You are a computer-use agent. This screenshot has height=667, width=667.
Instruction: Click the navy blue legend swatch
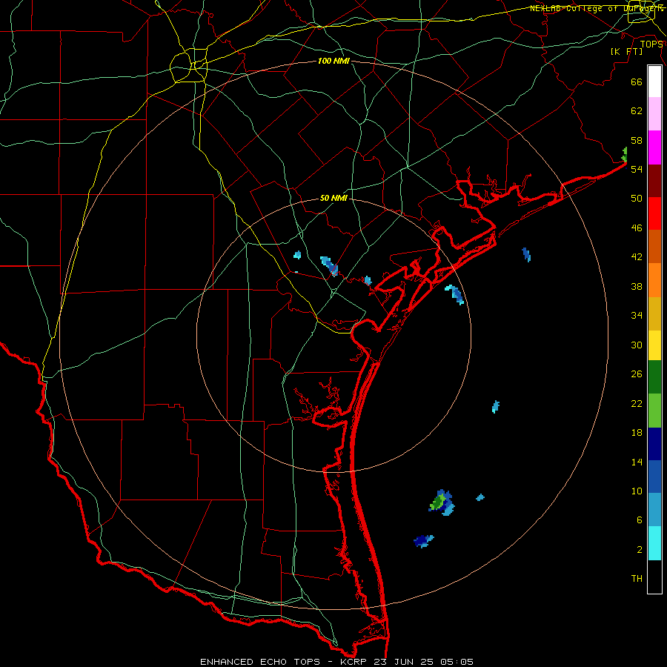tap(654, 444)
